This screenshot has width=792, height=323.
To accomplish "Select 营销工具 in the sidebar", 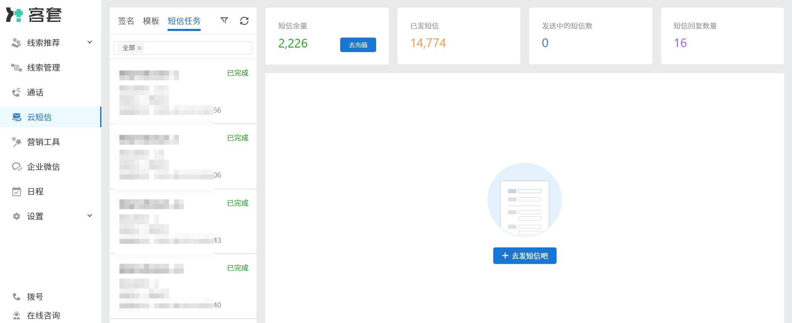I will 43,142.
